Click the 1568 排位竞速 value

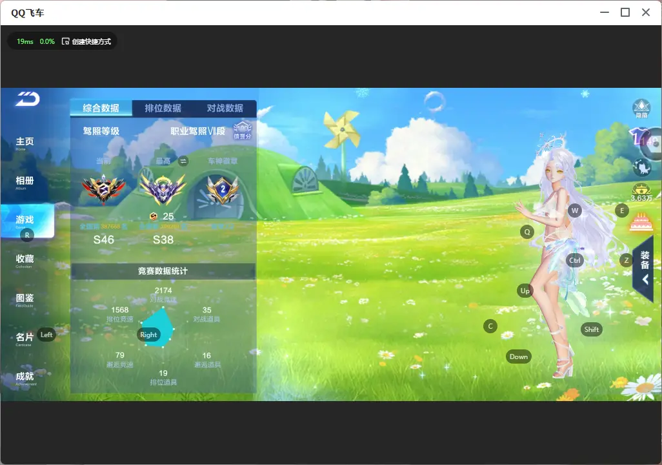pyautogui.click(x=120, y=310)
